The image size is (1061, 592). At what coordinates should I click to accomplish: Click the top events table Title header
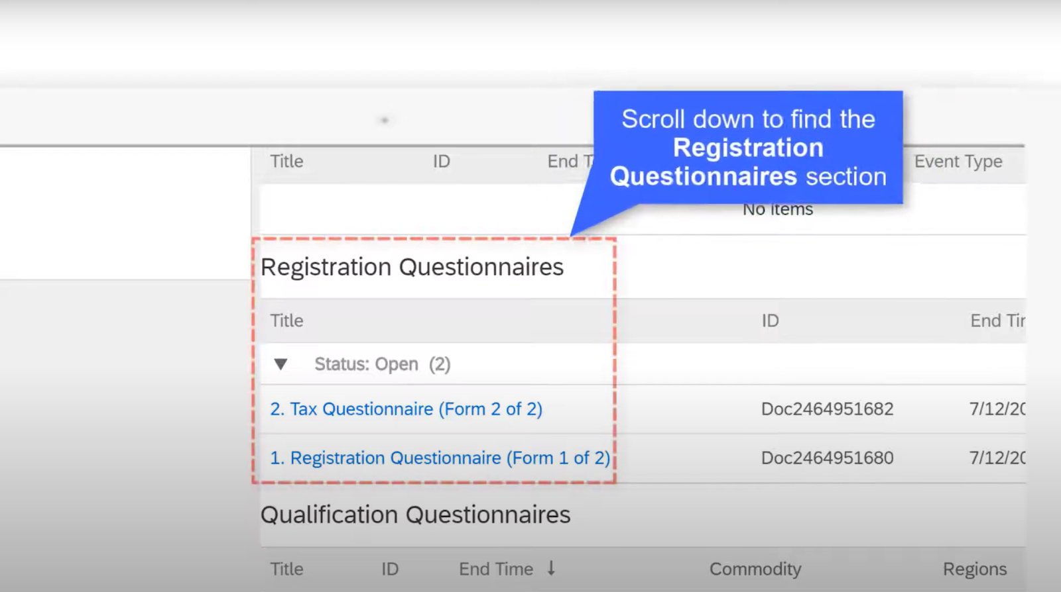tap(286, 162)
